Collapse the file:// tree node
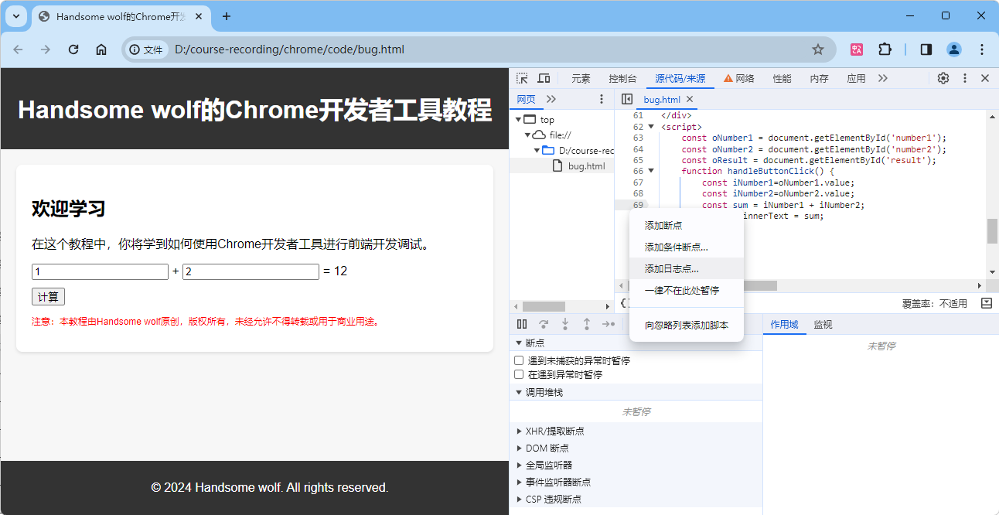999x515 pixels. 528,135
